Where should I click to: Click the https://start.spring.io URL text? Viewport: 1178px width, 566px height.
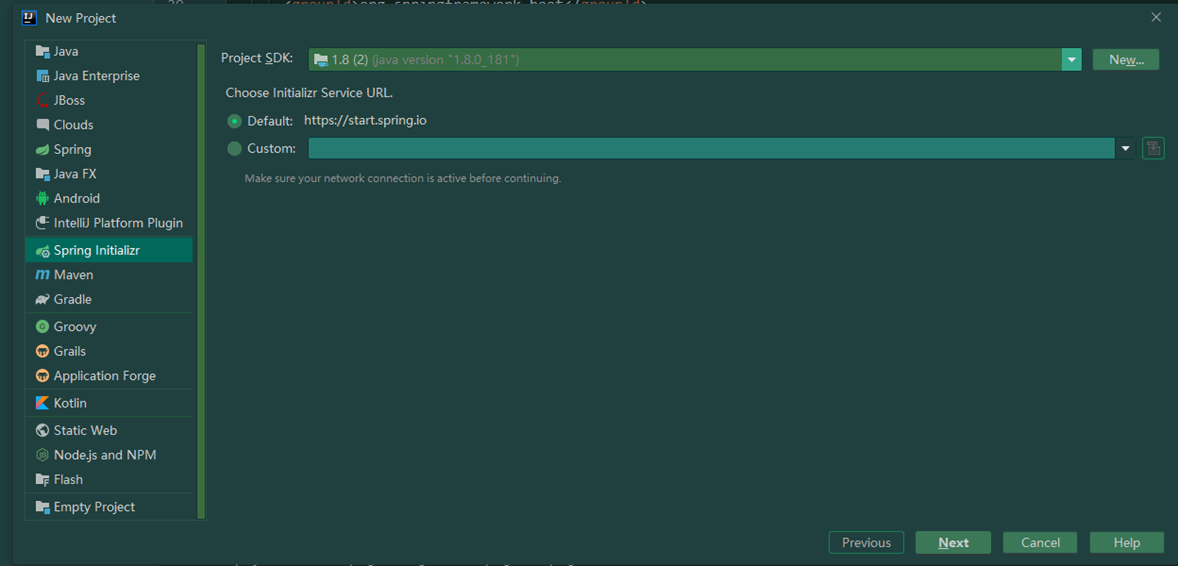point(365,120)
